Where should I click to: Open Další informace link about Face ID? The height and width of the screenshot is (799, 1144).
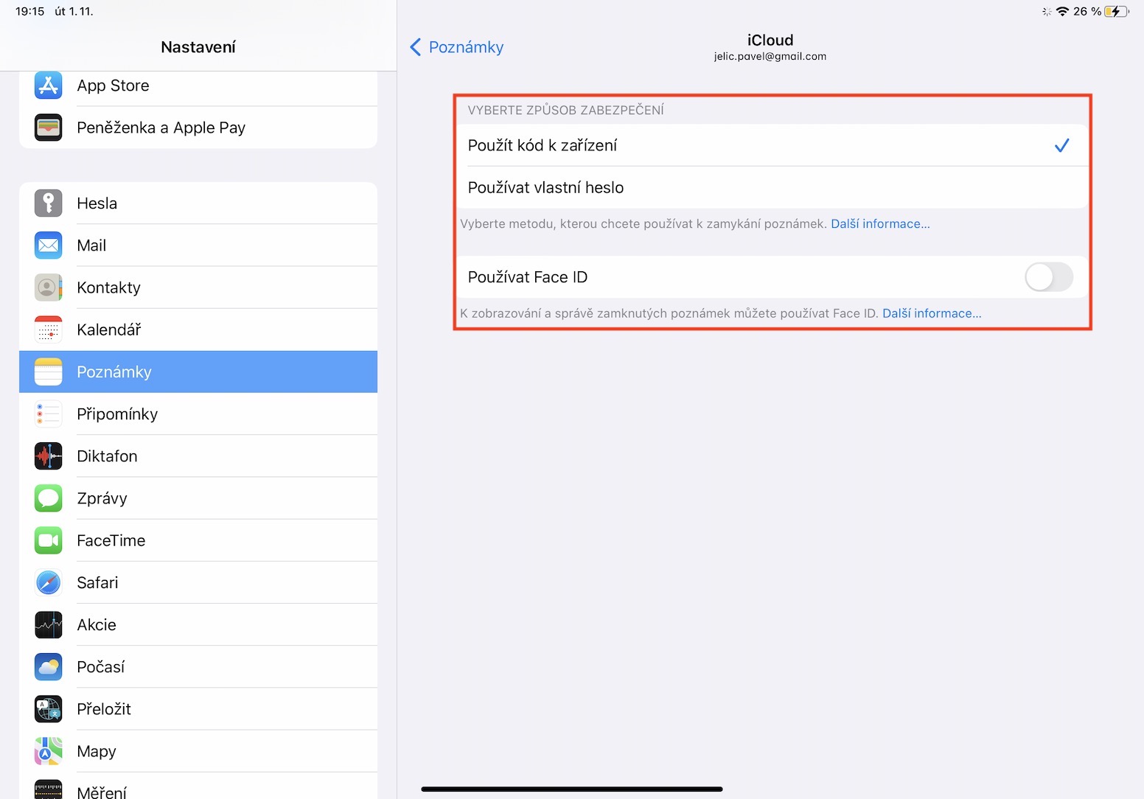932,313
